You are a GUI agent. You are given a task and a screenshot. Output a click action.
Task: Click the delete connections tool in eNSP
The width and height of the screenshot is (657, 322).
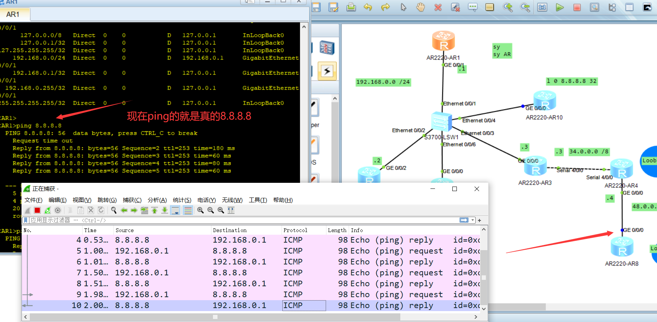[455, 7]
